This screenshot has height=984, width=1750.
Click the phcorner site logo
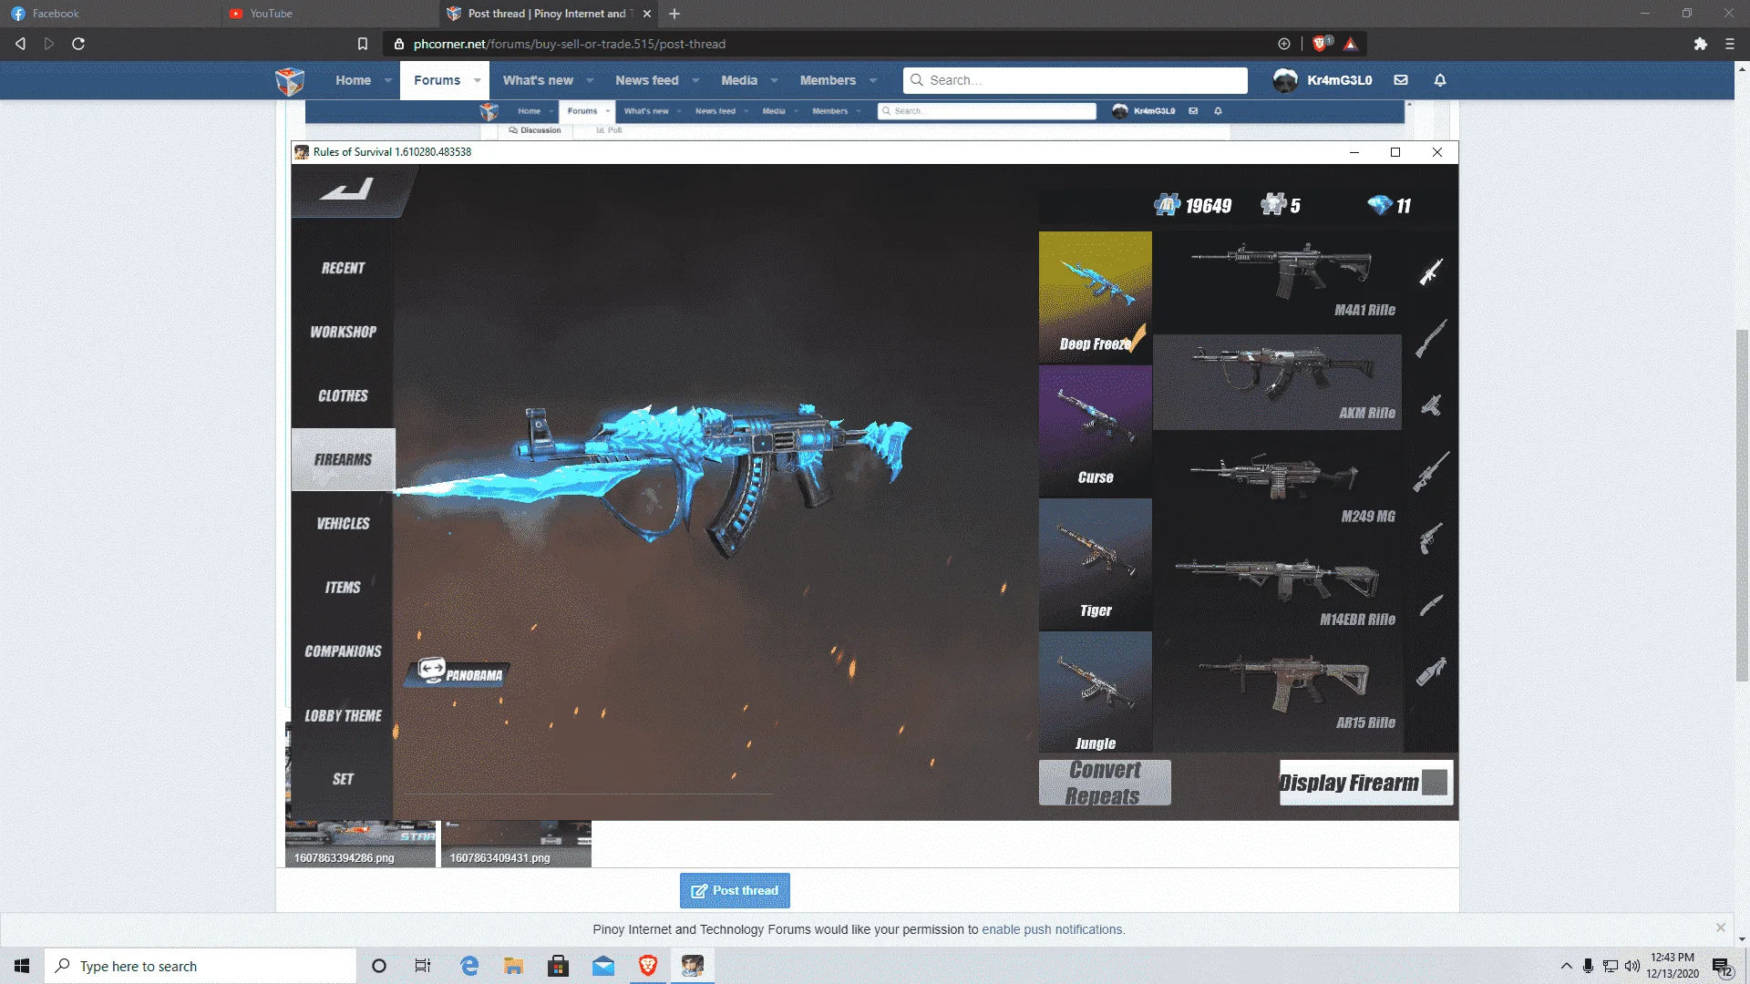coord(290,81)
